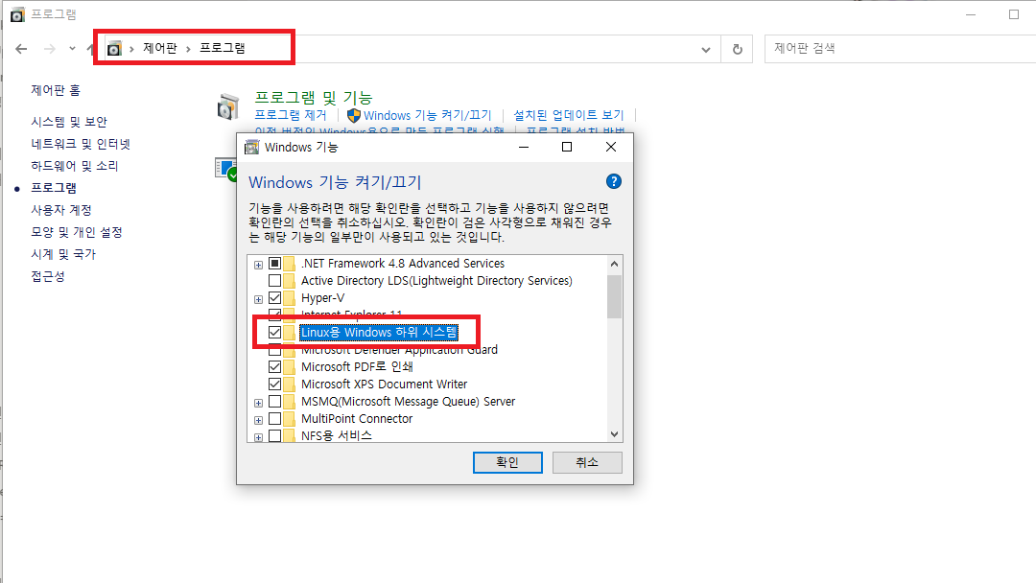The image size is (1036, 583).
Task: Click the forward navigation arrow
Action: [50, 49]
